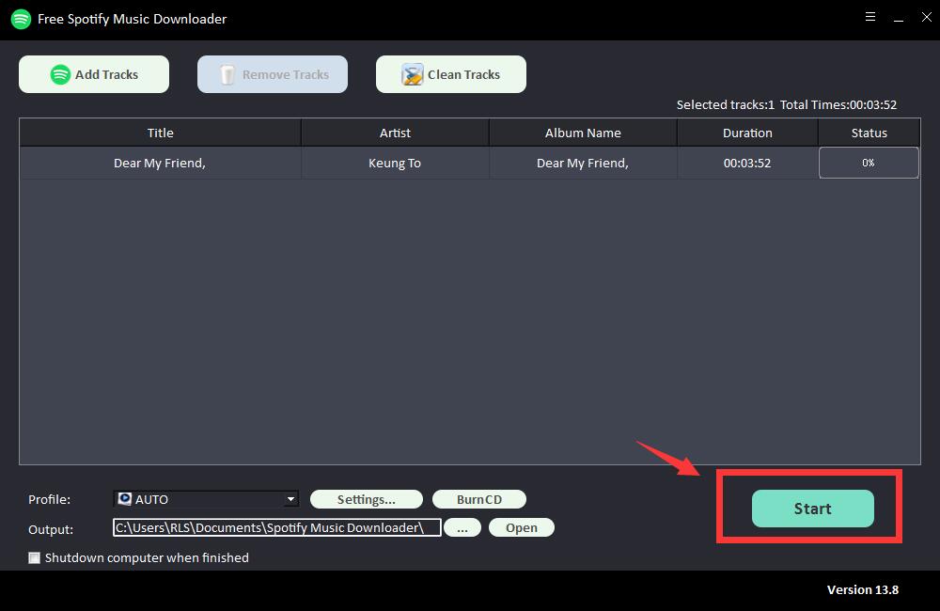
Task: Click the Spotify icon on Add Tracks
Action: pos(60,74)
